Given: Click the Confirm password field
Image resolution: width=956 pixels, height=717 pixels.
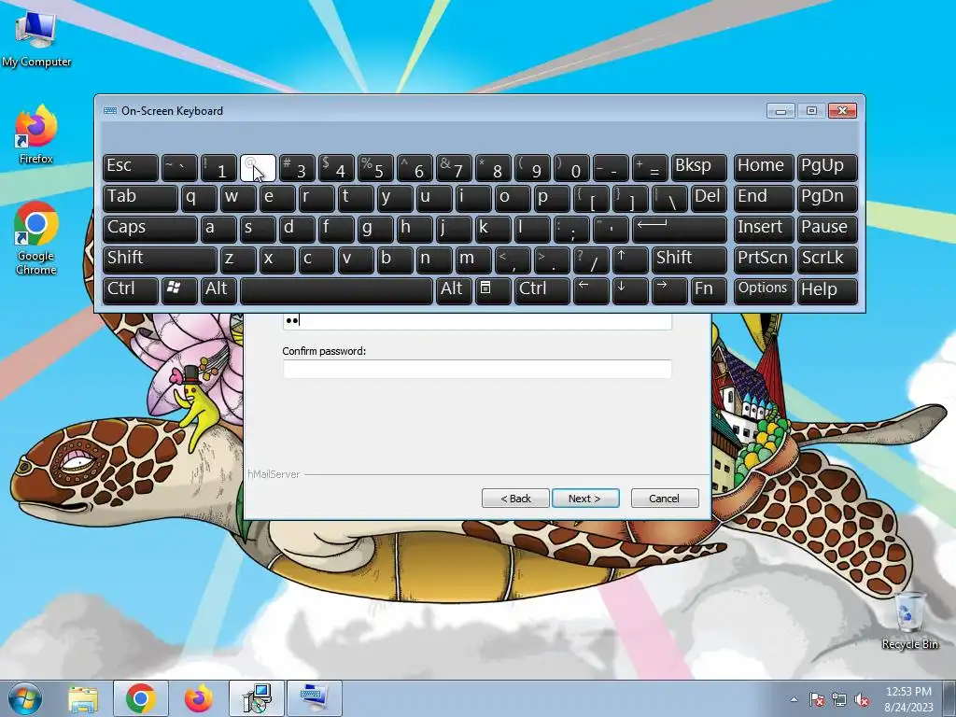Looking at the screenshot, I should [477, 369].
